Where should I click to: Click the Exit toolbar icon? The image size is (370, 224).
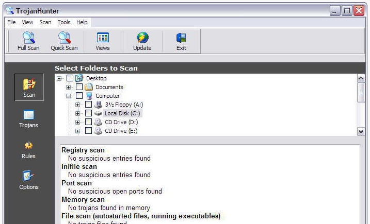pos(181,38)
